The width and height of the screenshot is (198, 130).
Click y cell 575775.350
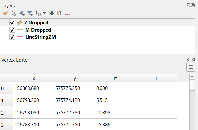(x=75, y=88)
